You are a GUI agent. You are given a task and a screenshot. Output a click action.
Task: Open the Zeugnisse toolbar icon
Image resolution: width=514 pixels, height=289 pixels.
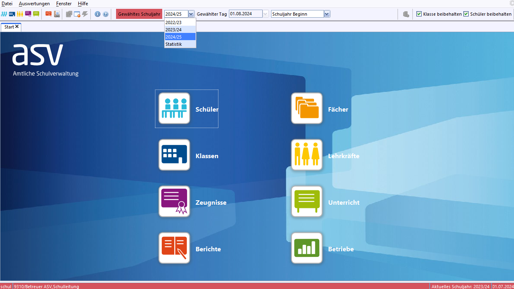tap(28, 14)
